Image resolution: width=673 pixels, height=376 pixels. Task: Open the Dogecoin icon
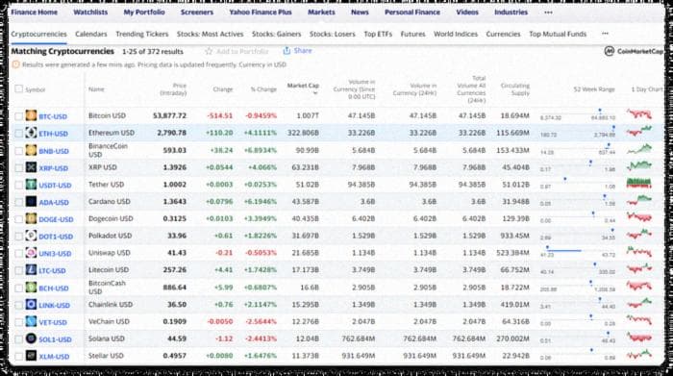point(31,219)
